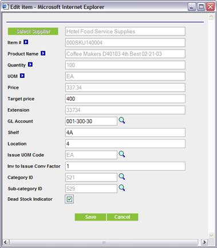Click the Dead Stock Indicator label

coord(30,199)
